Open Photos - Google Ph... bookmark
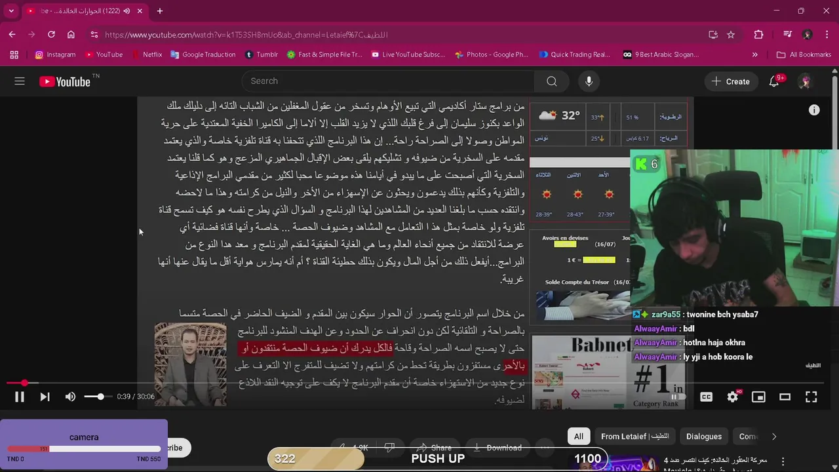The width and height of the screenshot is (839, 472). [491, 54]
